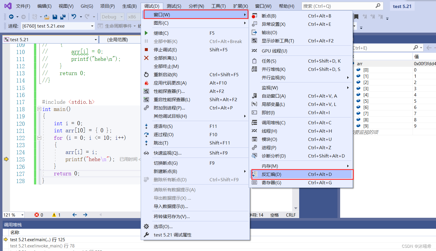Click the Visual Studio logo icon

(8, 6)
